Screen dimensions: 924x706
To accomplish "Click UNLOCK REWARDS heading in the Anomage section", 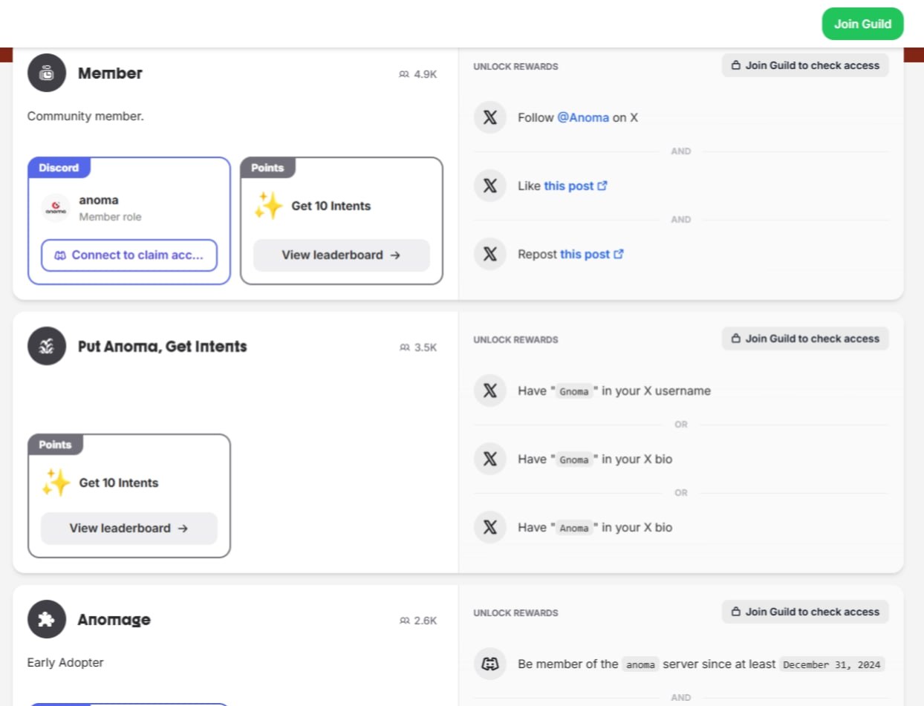I will click(x=515, y=612).
